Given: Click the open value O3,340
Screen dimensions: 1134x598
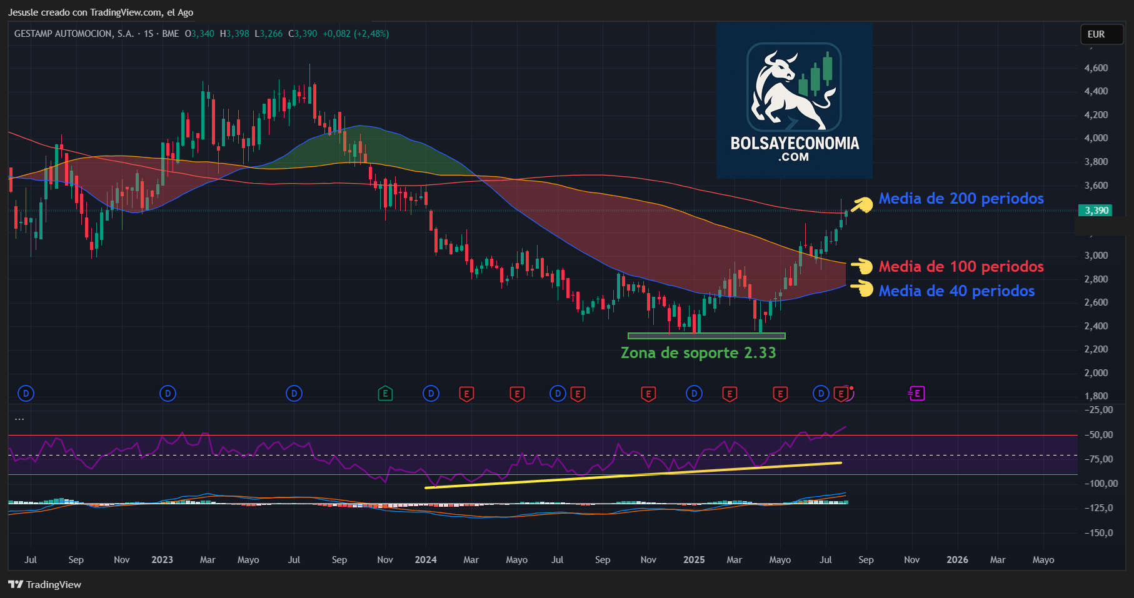Looking at the screenshot, I should pos(199,34).
